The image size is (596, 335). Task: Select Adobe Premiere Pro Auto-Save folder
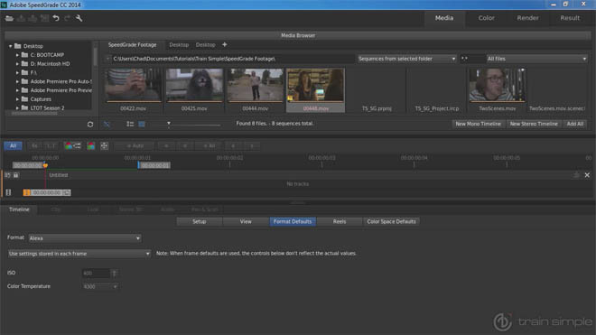tap(61, 81)
